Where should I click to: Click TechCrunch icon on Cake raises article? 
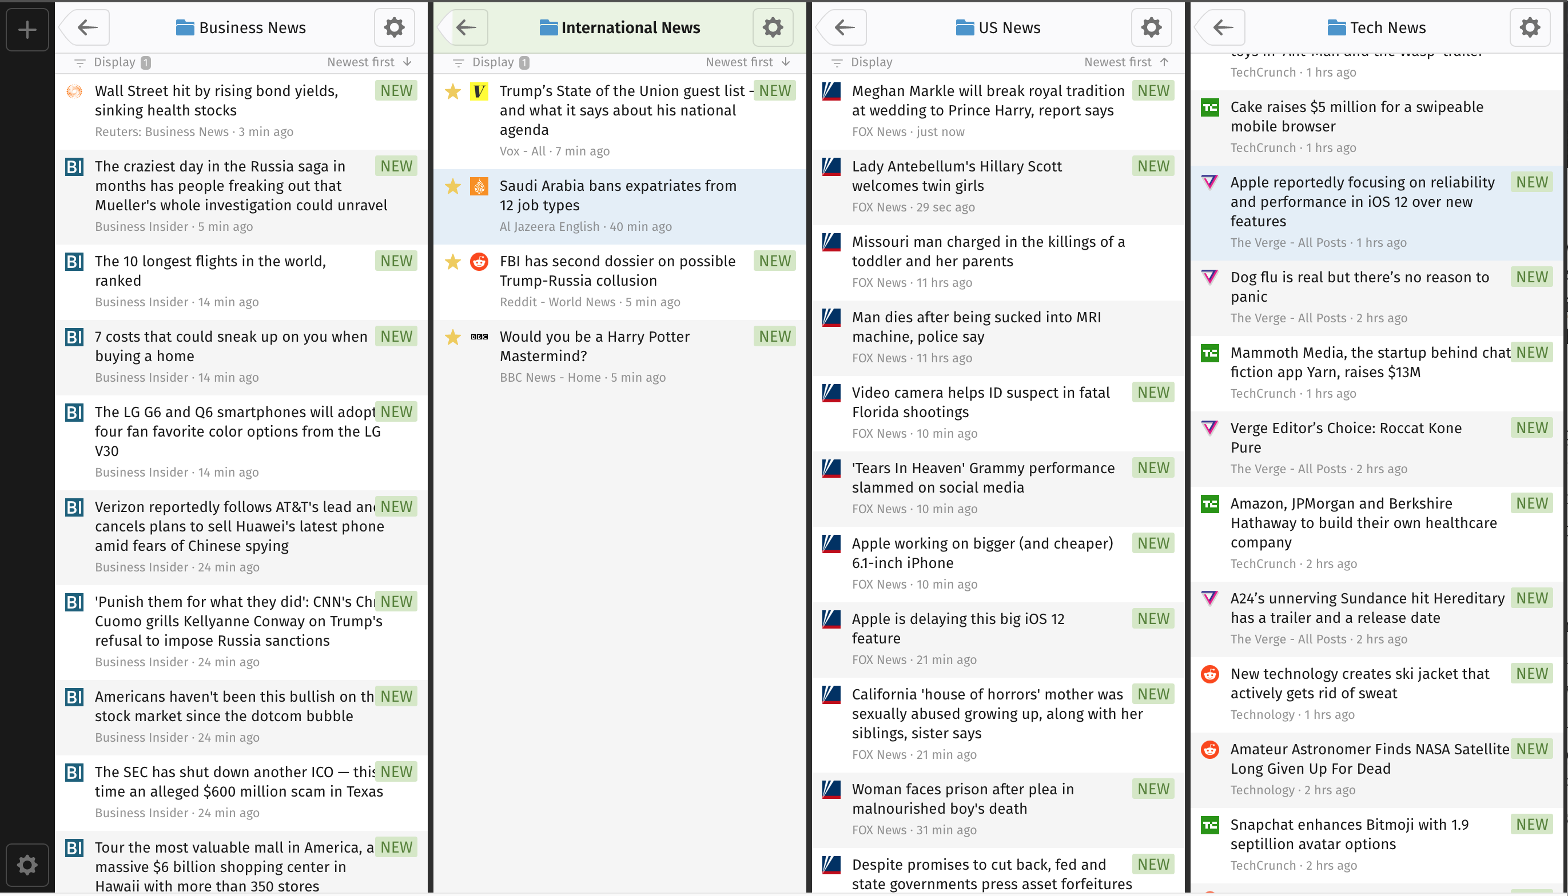pos(1211,109)
